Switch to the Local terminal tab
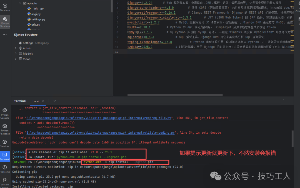300x188 pixels. (x=36, y=101)
